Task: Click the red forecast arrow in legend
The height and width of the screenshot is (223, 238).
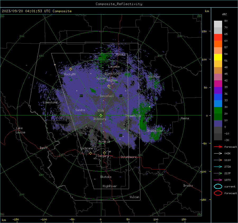Action: coord(218,147)
